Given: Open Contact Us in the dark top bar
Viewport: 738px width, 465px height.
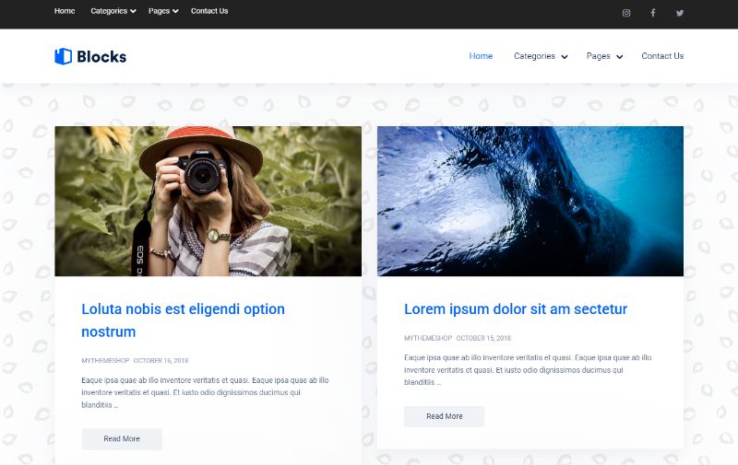Looking at the screenshot, I should 209,11.
